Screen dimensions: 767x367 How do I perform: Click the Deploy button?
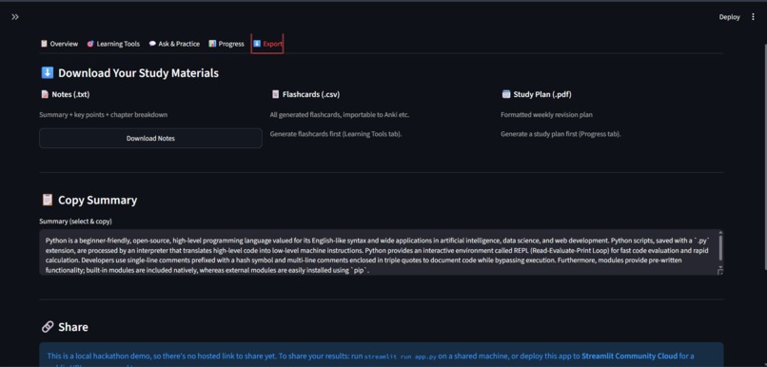tap(729, 17)
